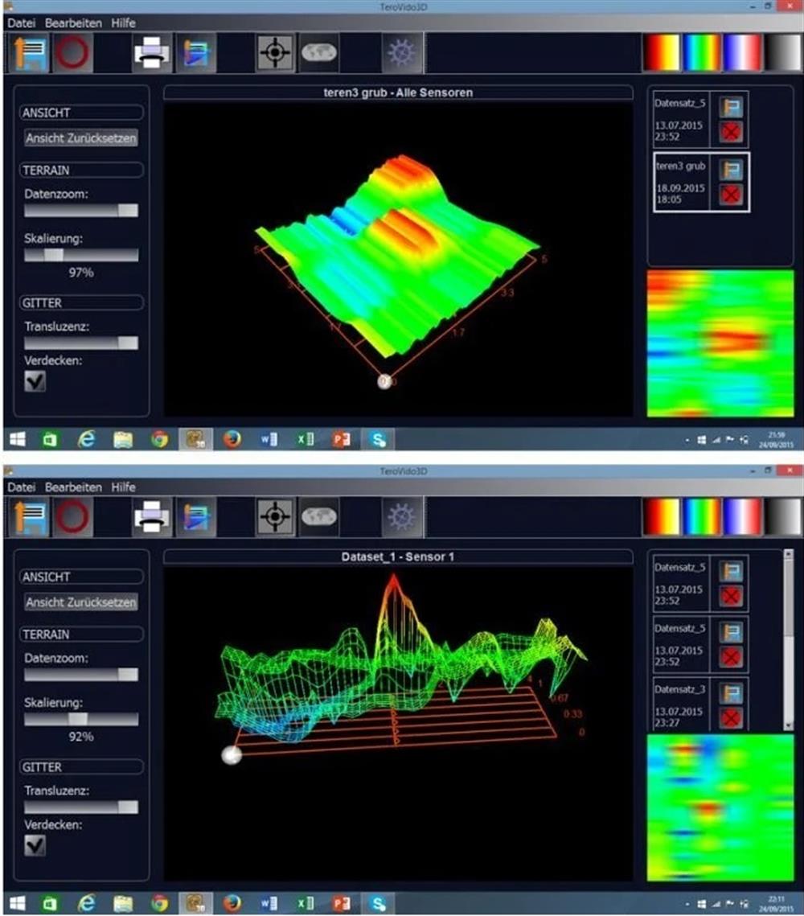The width and height of the screenshot is (804, 916).
Task: Click Ansicht Zurücksetzen in Dataset_1 window
Action: (80, 602)
